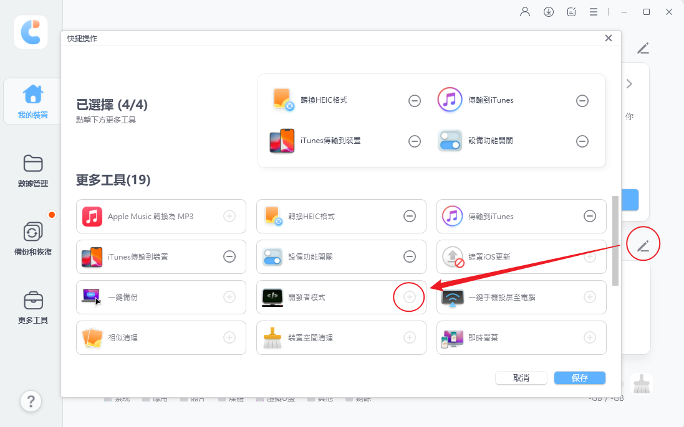Add the 一鍵備份 tool
Screen dimensions: 684x427
coord(229,297)
